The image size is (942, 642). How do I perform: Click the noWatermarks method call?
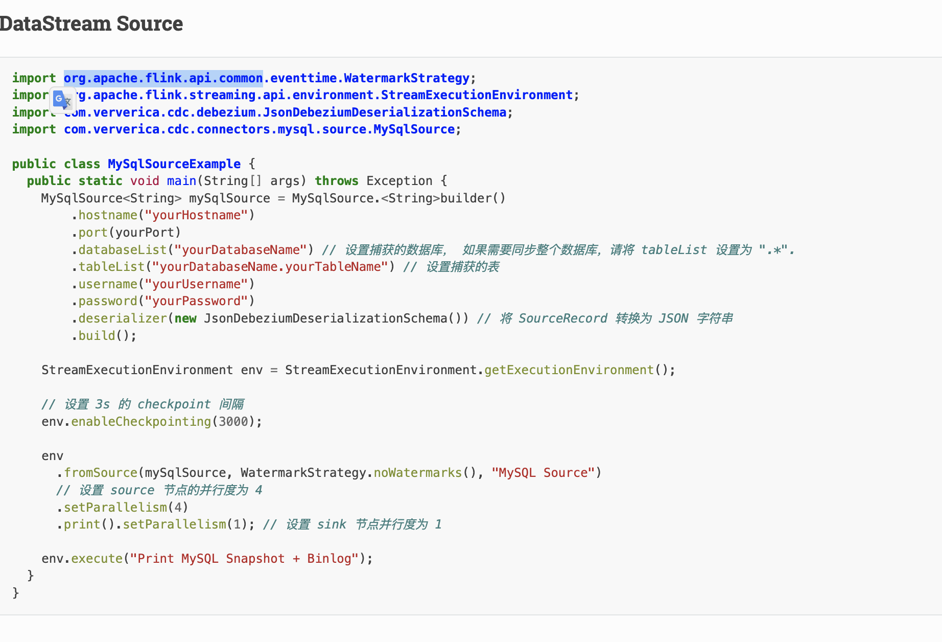417,473
